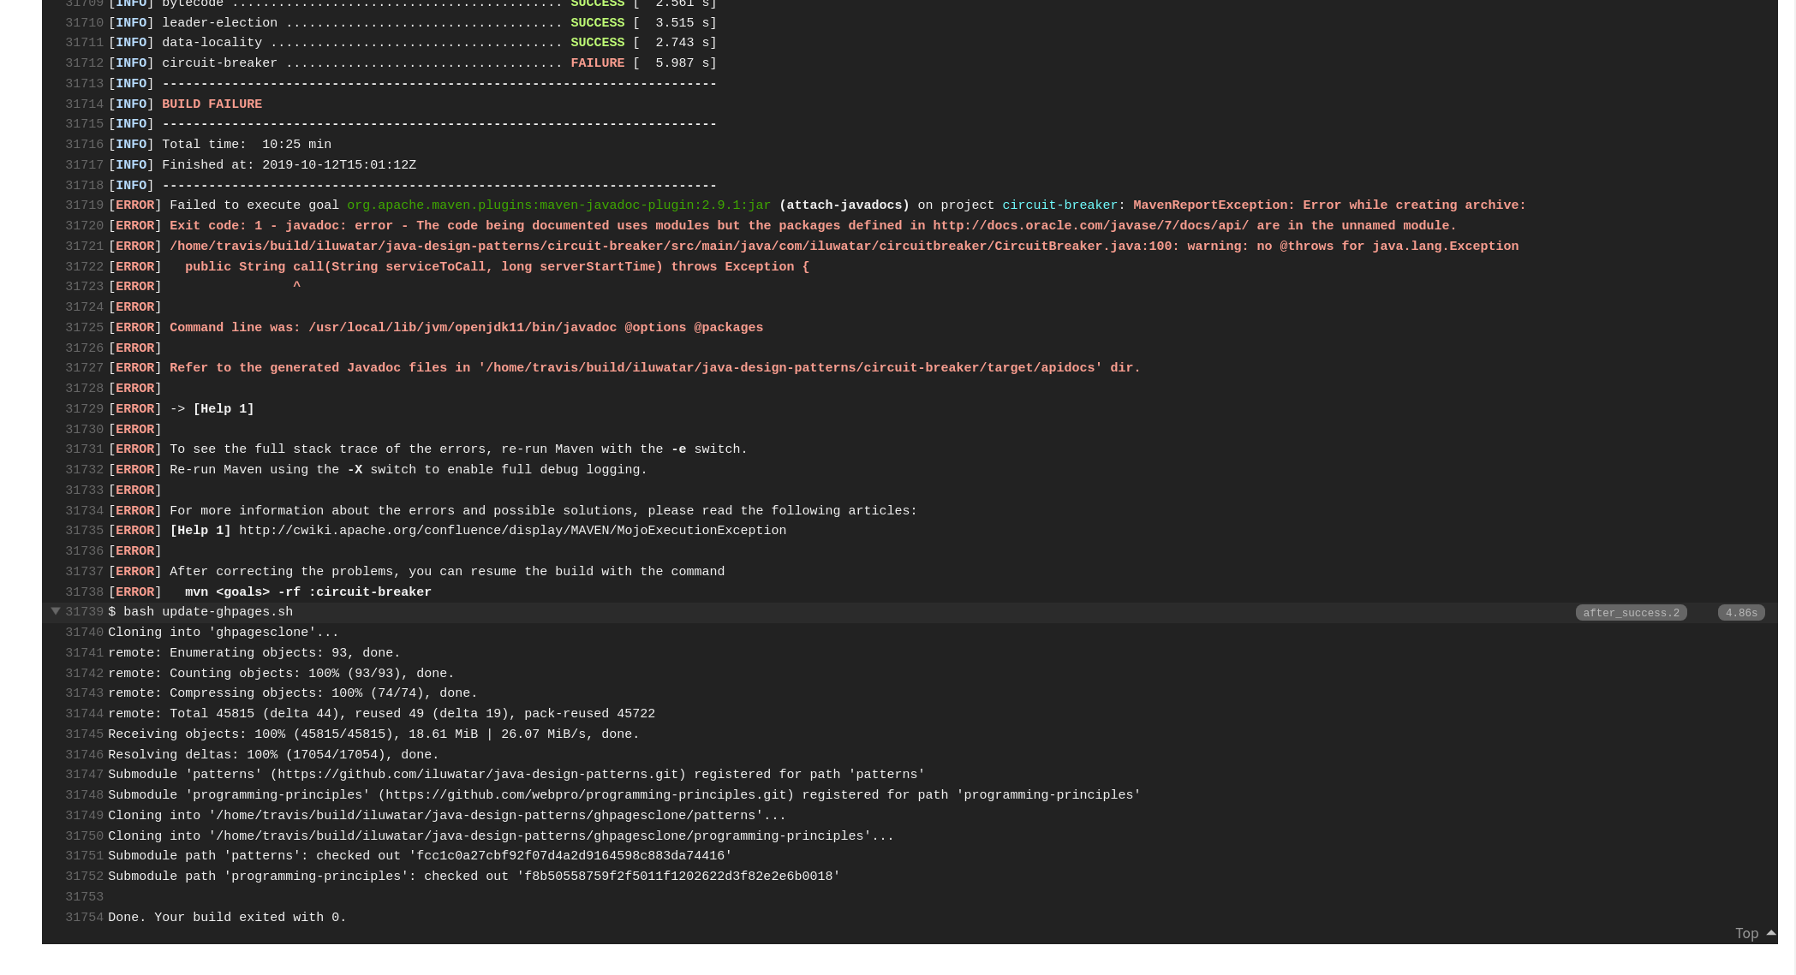Click line number 31738 of mvn resume command
This screenshot has height=975, width=1796.
[84, 592]
